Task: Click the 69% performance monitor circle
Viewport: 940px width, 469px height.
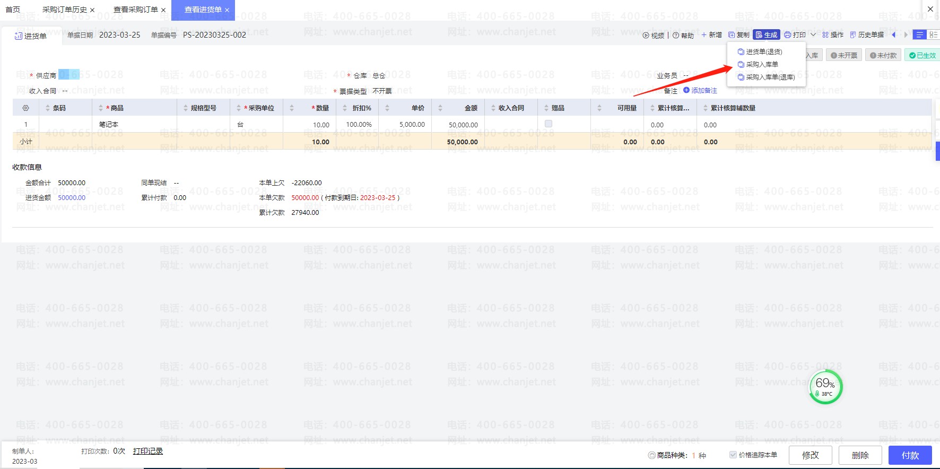Action: (825, 387)
